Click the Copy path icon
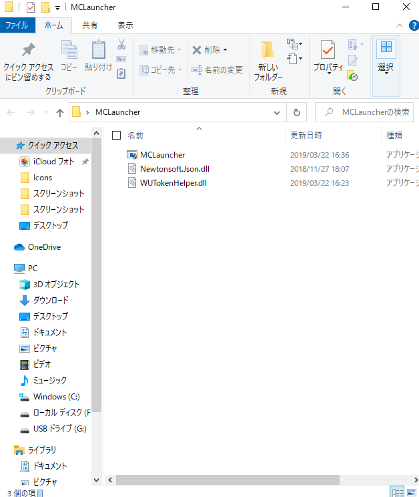419x497 pixels. [x=121, y=59]
